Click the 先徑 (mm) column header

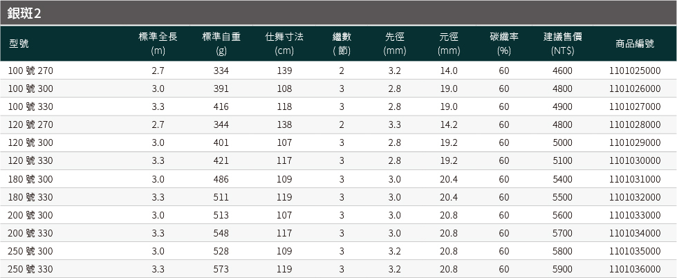pyautogui.click(x=395, y=44)
